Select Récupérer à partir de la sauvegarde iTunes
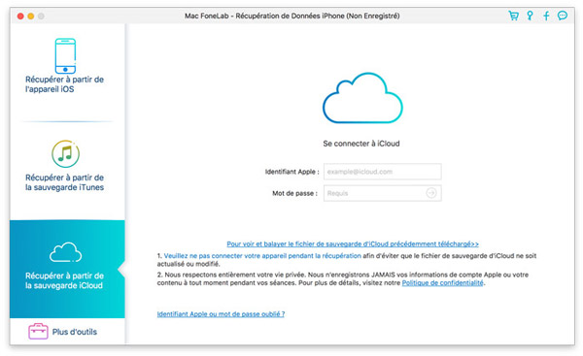 point(65,182)
